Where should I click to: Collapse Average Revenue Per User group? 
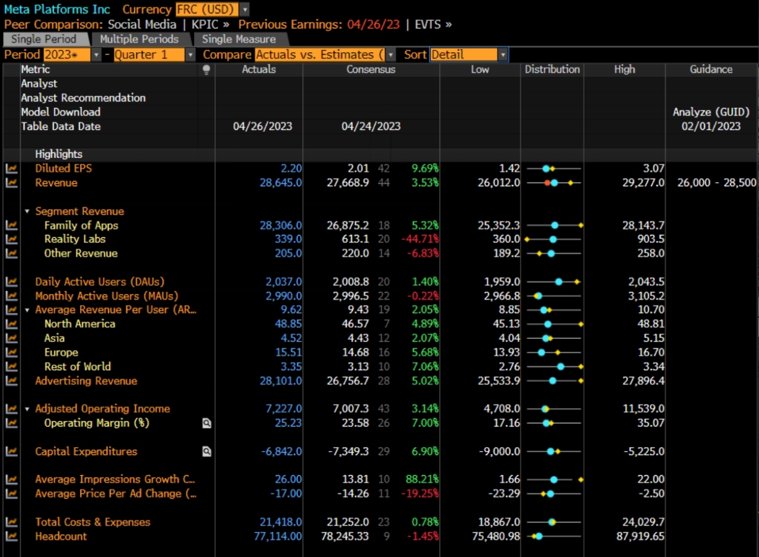tap(27, 310)
